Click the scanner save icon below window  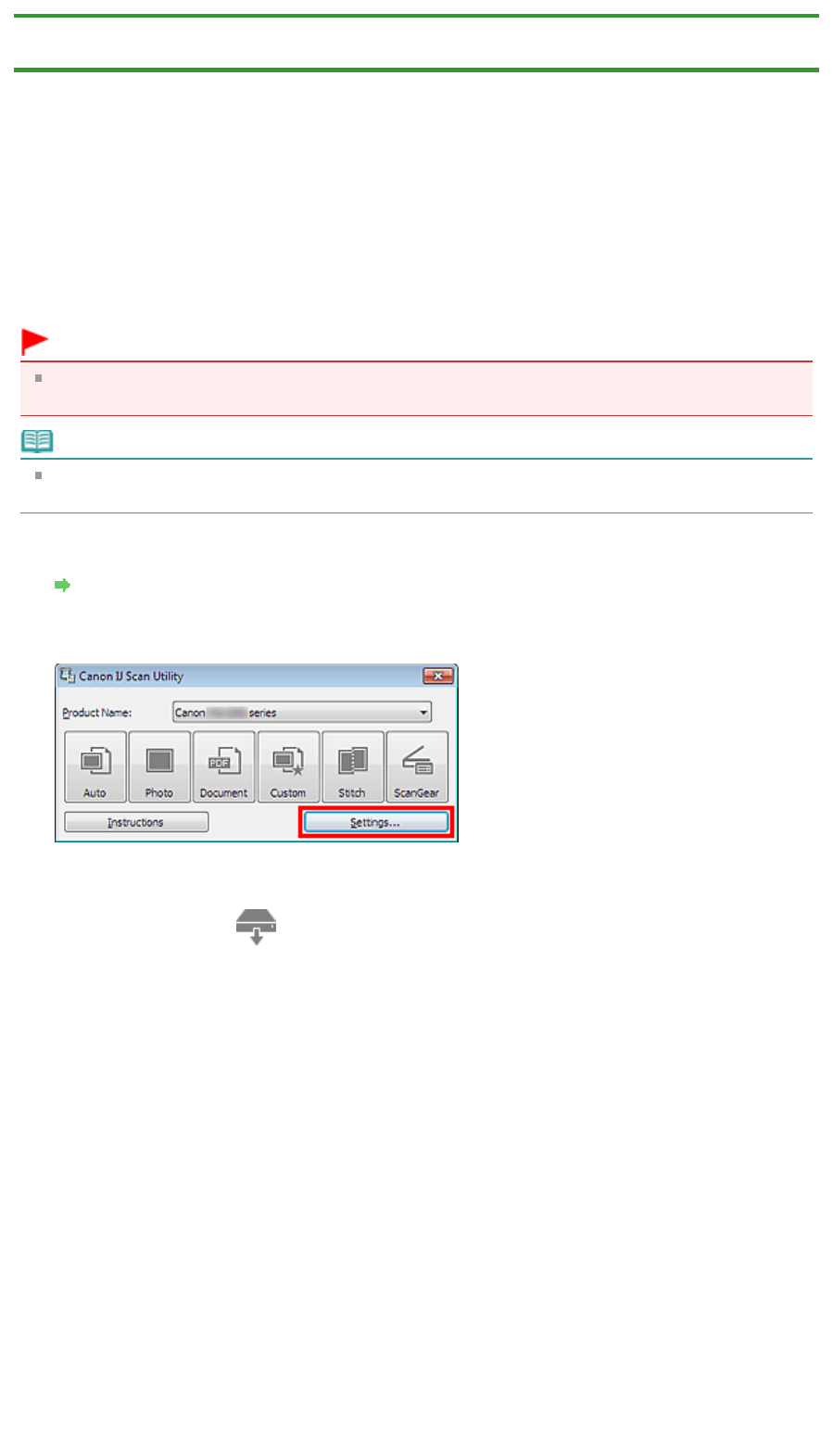click(257, 926)
